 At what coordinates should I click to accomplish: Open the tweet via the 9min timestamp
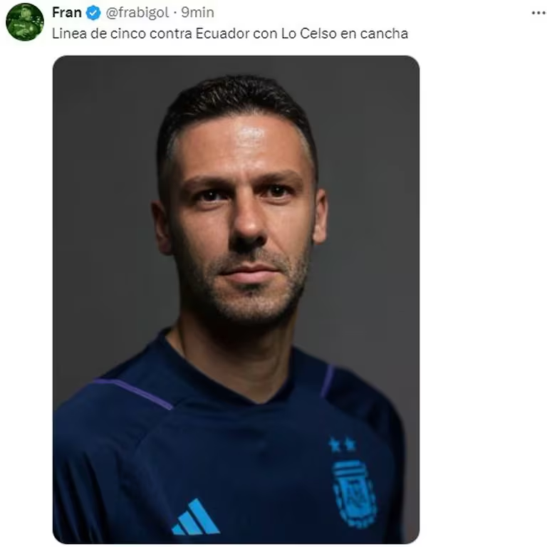coord(197,13)
